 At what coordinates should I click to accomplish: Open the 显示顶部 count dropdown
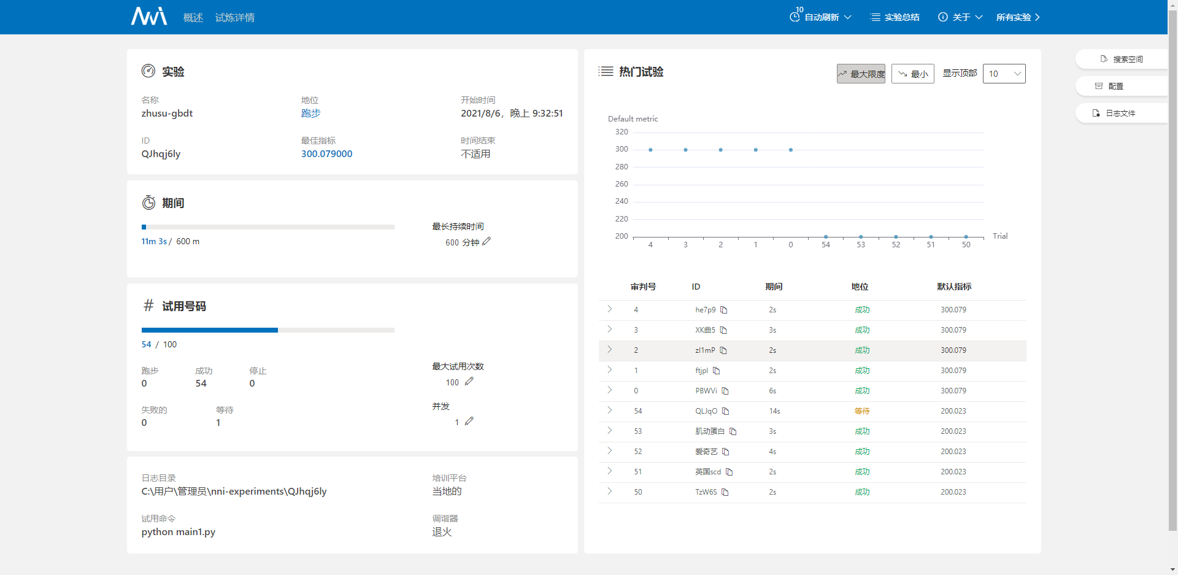point(1004,74)
